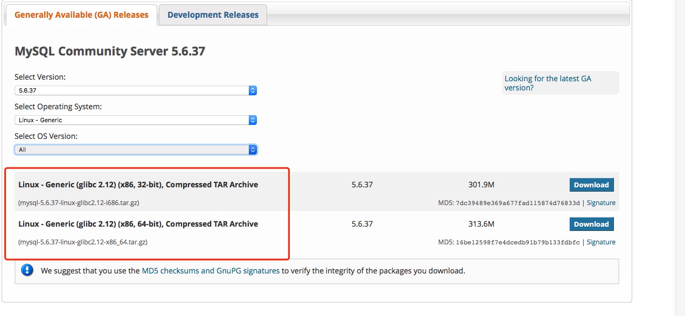
Task: Click the MD5 hash 7dc39489e369a677fad115874d76833d
Action: coord(518,203)
